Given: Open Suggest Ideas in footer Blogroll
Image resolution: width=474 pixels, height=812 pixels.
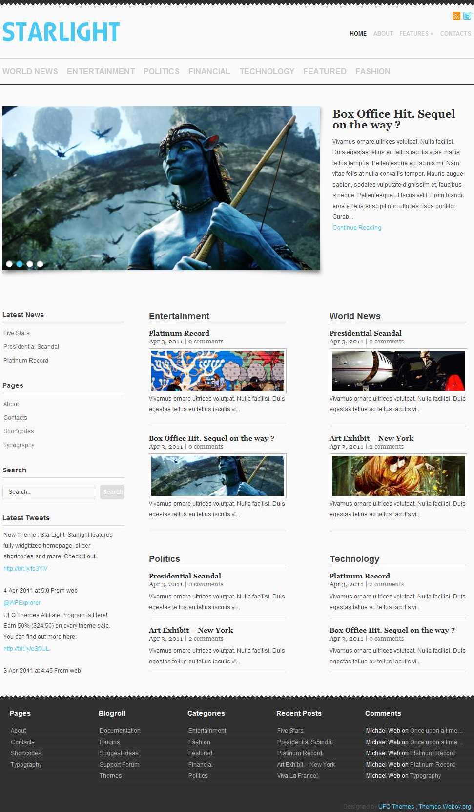Looking at the screenshot, I should (x=119, y=753).
